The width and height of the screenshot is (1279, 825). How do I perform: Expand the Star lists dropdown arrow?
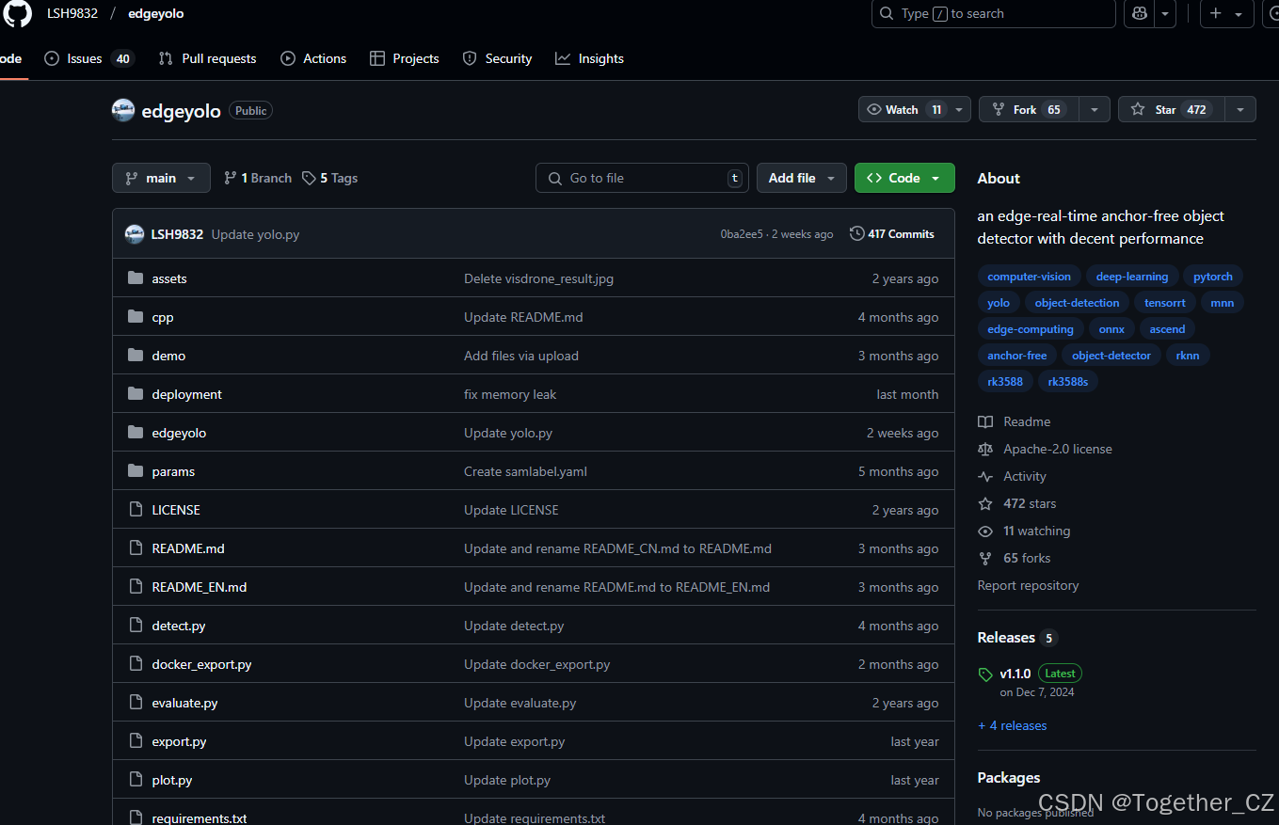tap(1240, 110)
